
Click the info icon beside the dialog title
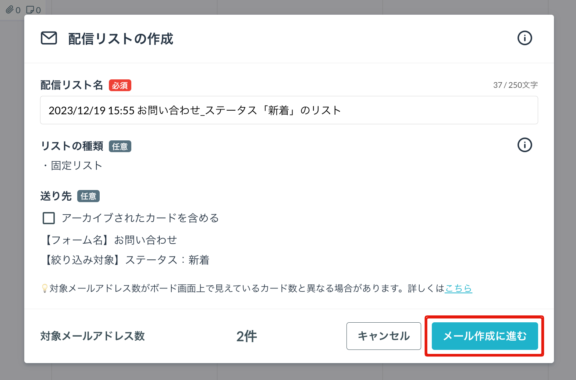(x=525, y=38)
